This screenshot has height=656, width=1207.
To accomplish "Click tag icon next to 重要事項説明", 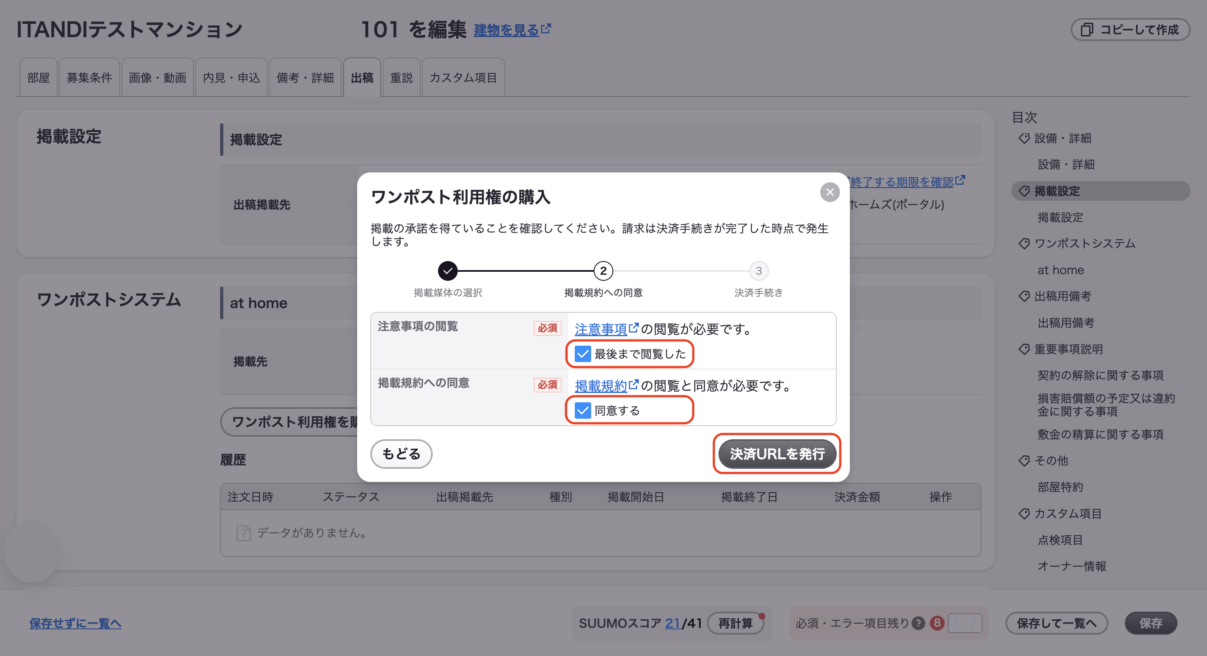I will coord(1024,349).
